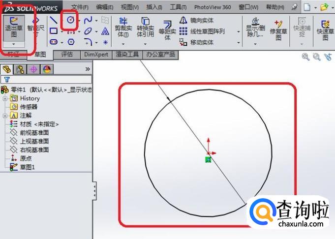
Task: Open Ellipse tool dropdown arrow
Action: point(96,32)
